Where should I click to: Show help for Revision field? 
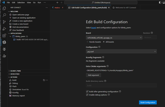[x=152, y=33]
